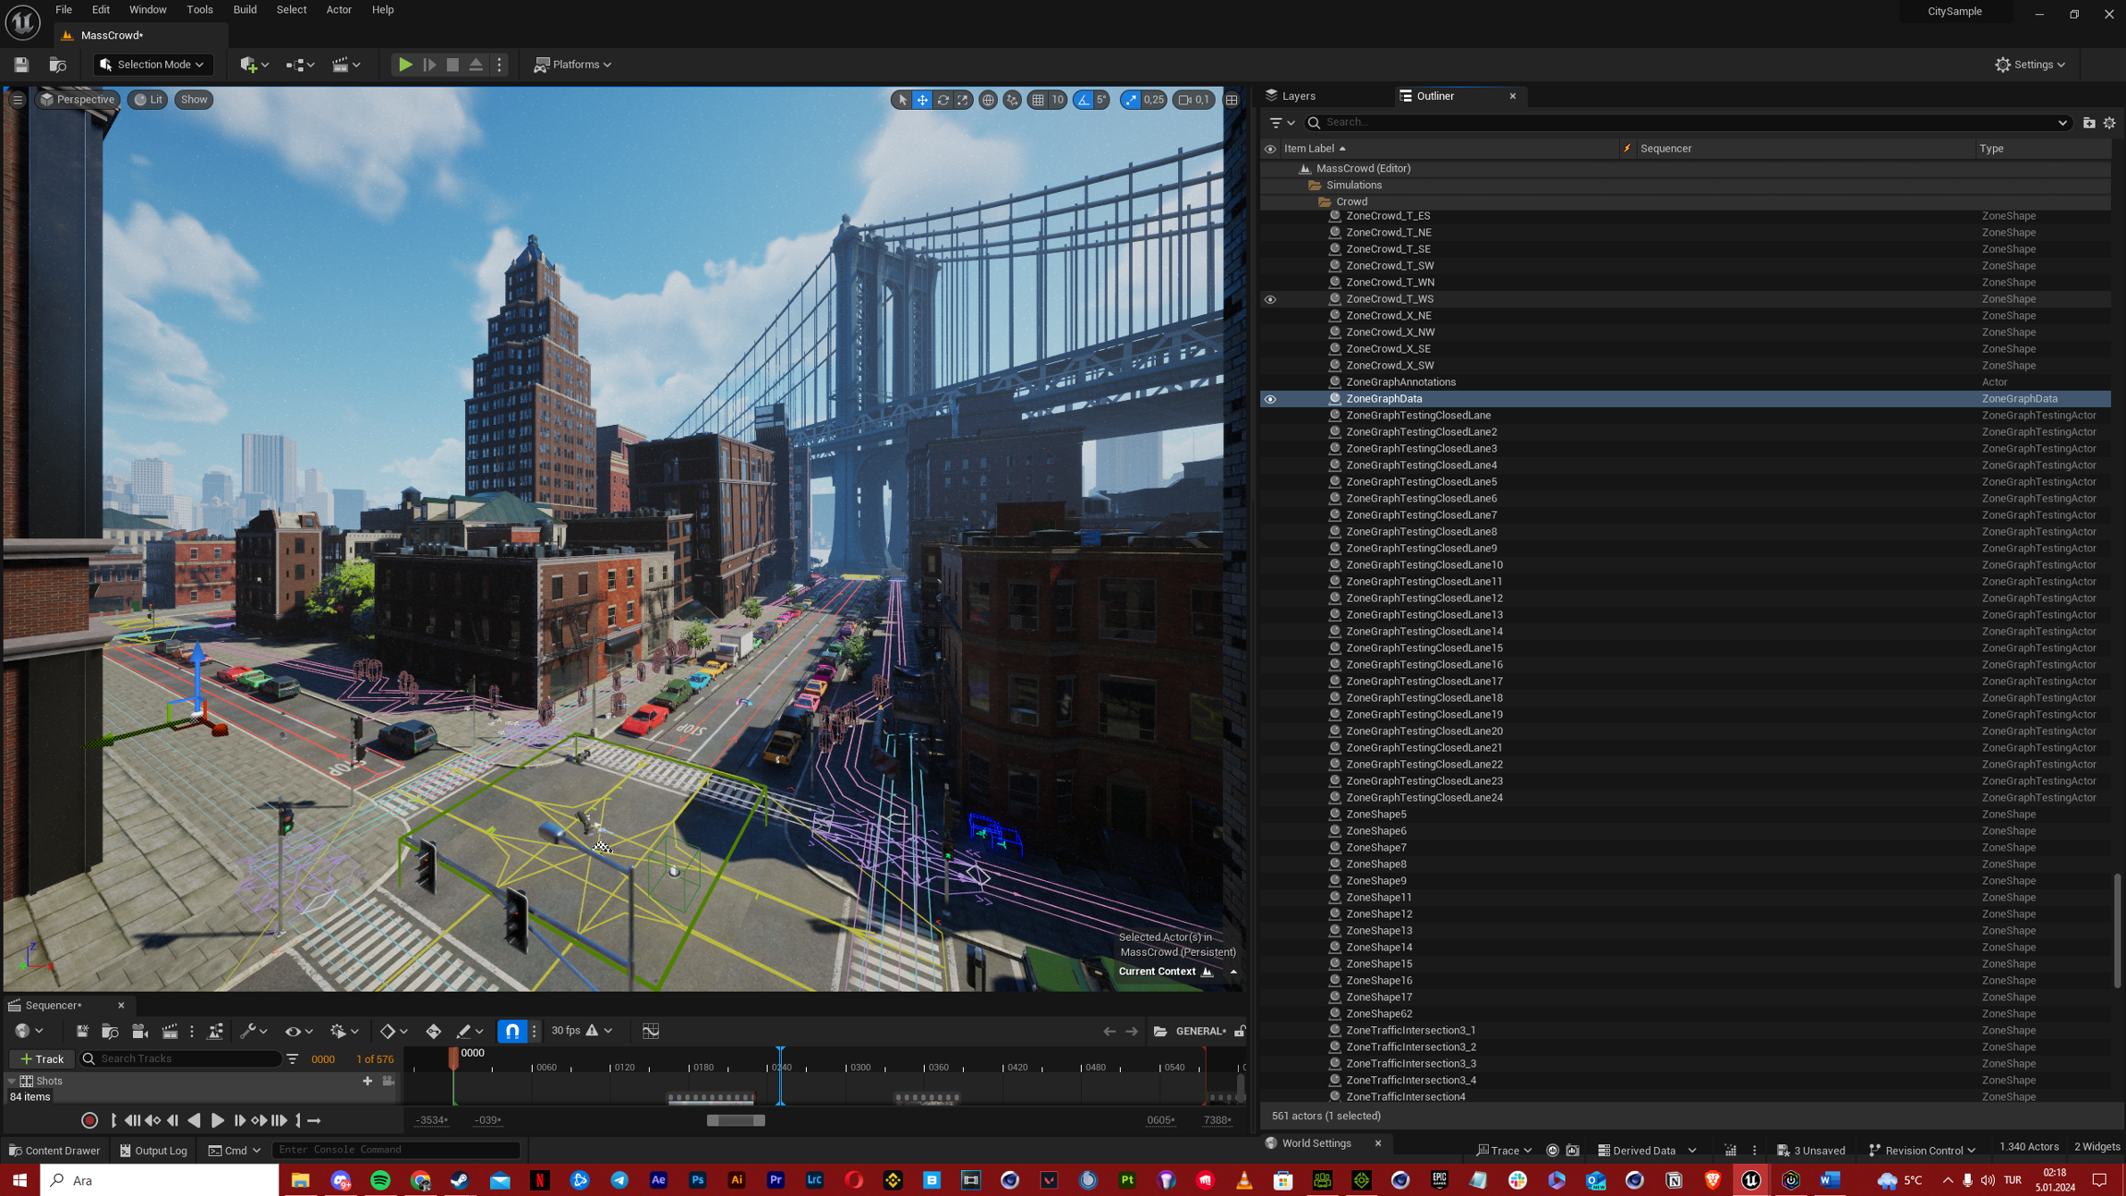Toggle Sequencer magnet snapping button

(x=512, y=1031)
